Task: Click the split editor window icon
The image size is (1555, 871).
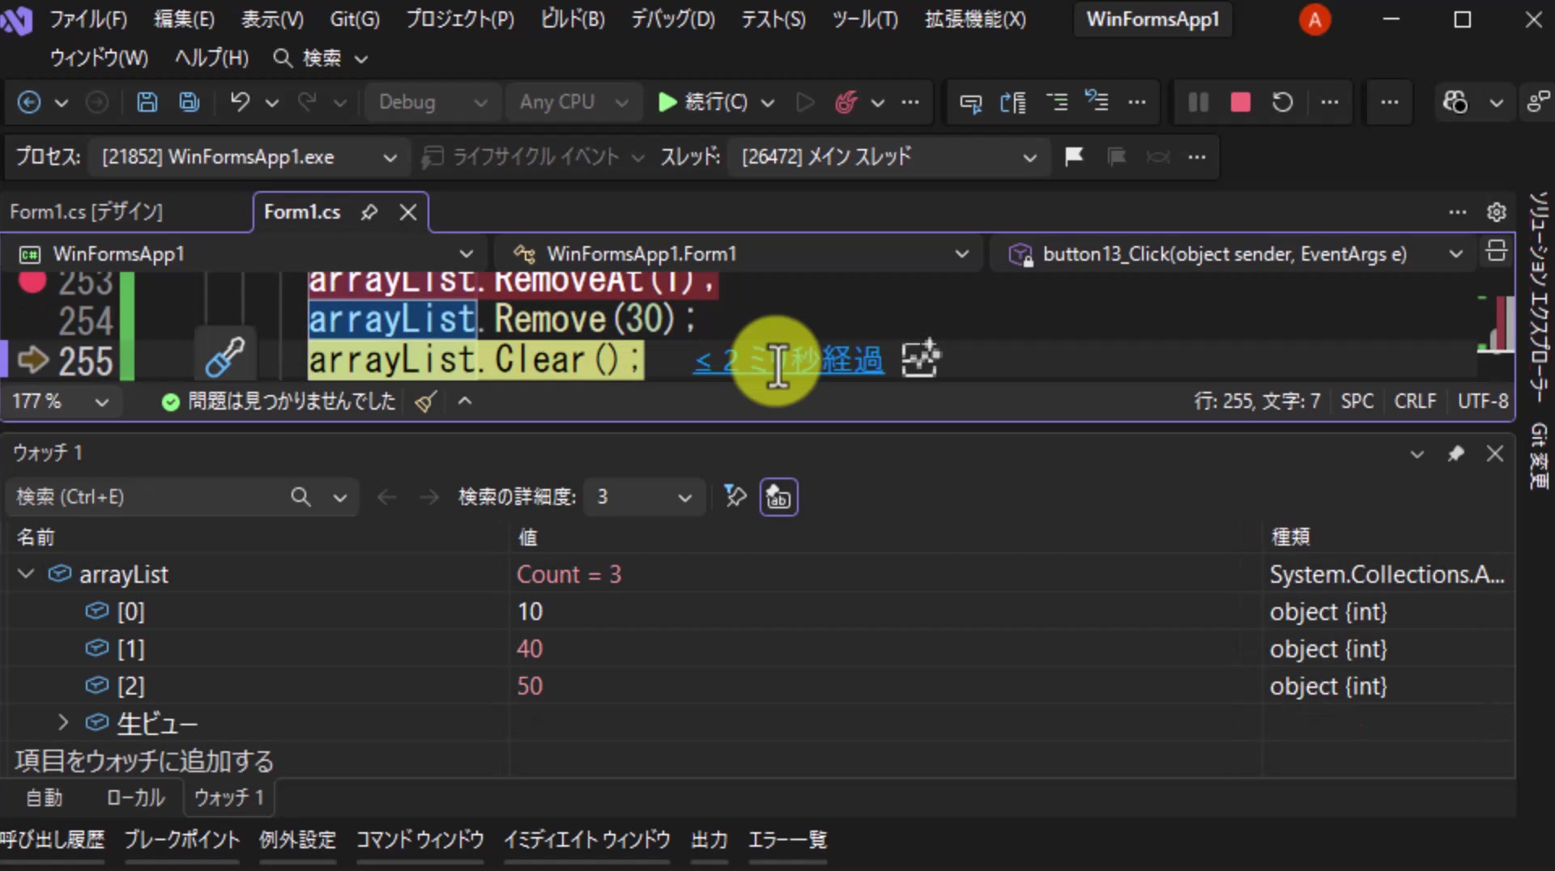Action: click(1497, 252)
